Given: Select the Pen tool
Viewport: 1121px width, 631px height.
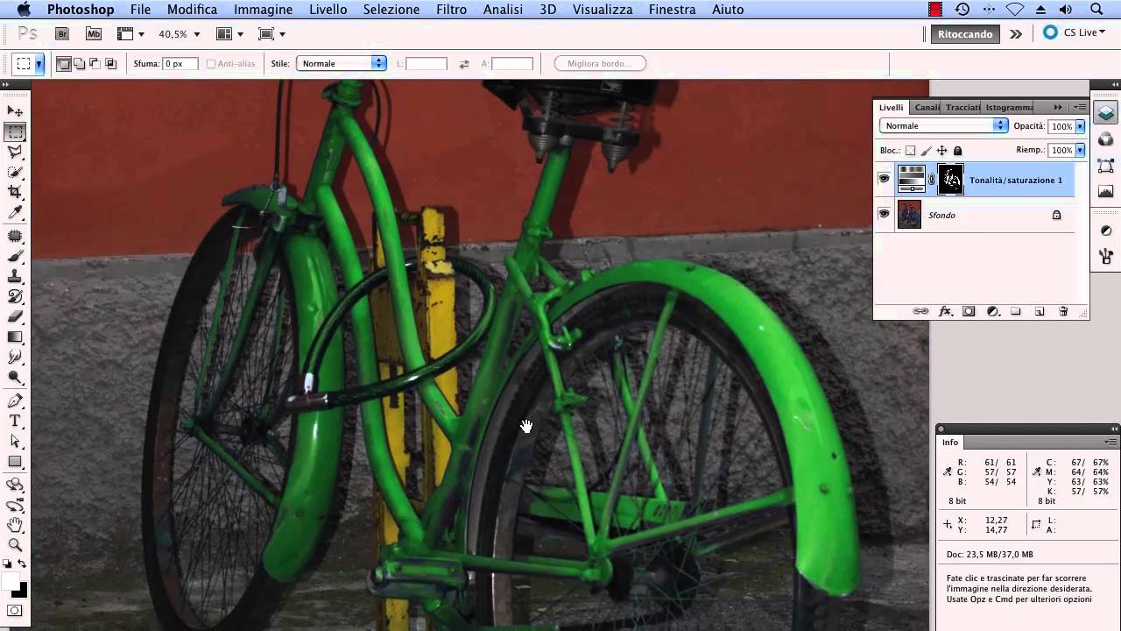Looking at the screenshot, I should coord(15,401).
